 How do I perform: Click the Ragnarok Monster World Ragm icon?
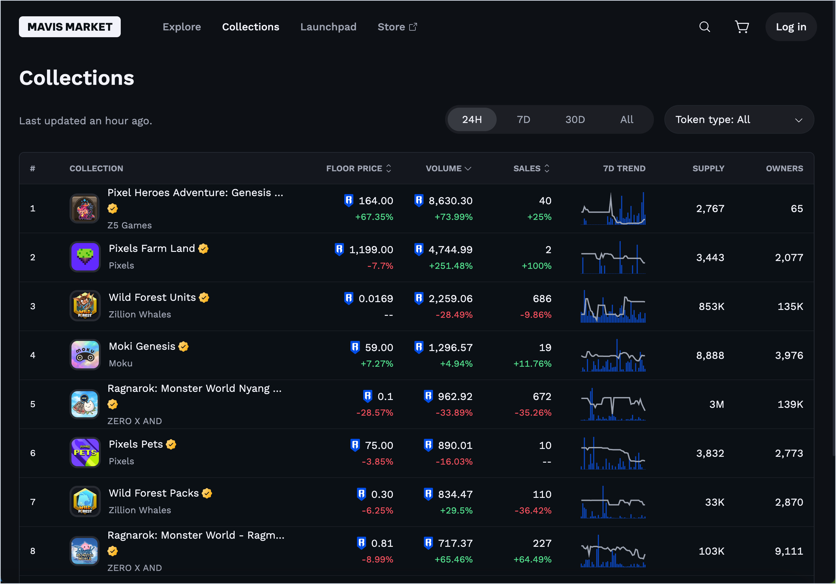(85, 550)
